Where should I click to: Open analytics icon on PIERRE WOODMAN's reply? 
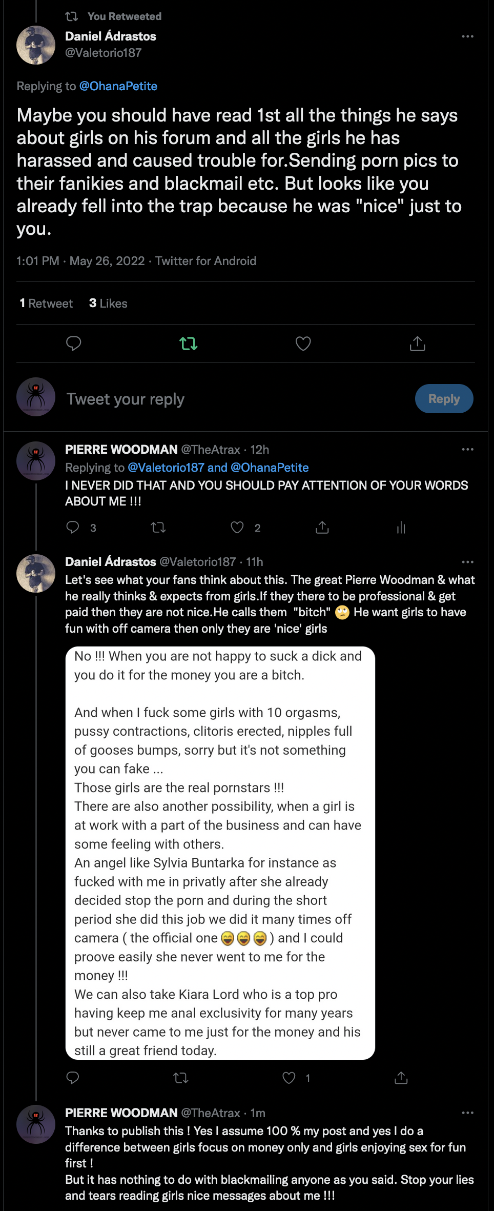tap(401, 528)
